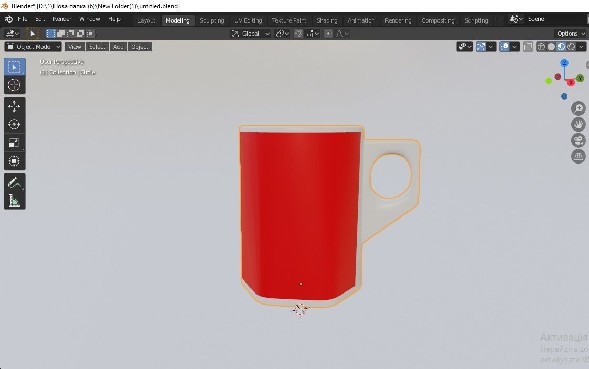Viewport: 589px width, 369px height.
Task: Open object visibility and selectability dropdown
Action: pyautogui.click(x=465, y=47)
